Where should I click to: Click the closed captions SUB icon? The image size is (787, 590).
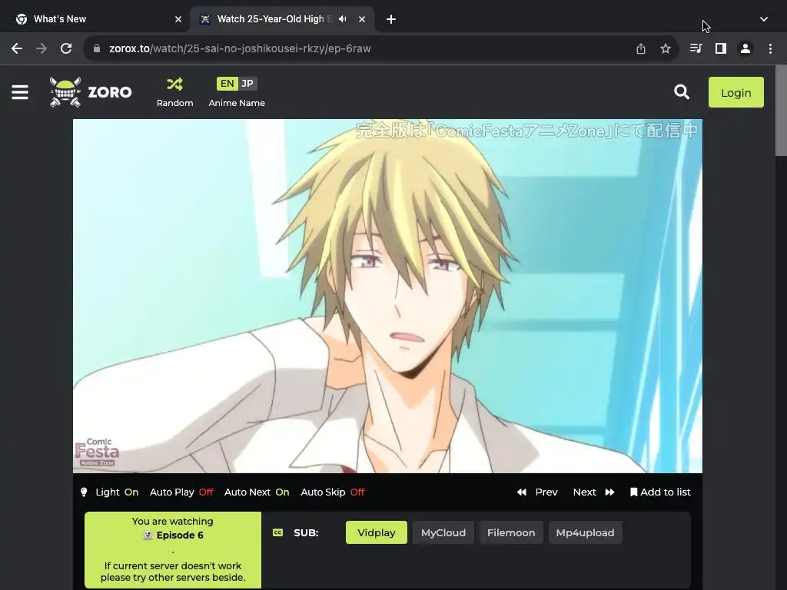click(x=277, y=533)
